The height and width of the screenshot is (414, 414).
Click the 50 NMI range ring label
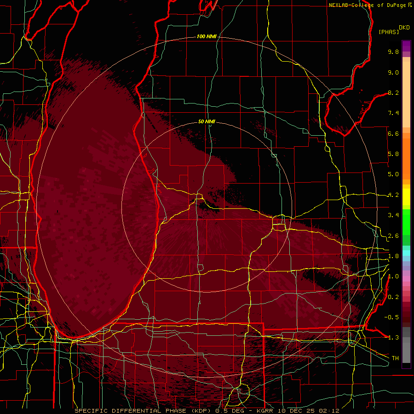[x=207, y=121]
